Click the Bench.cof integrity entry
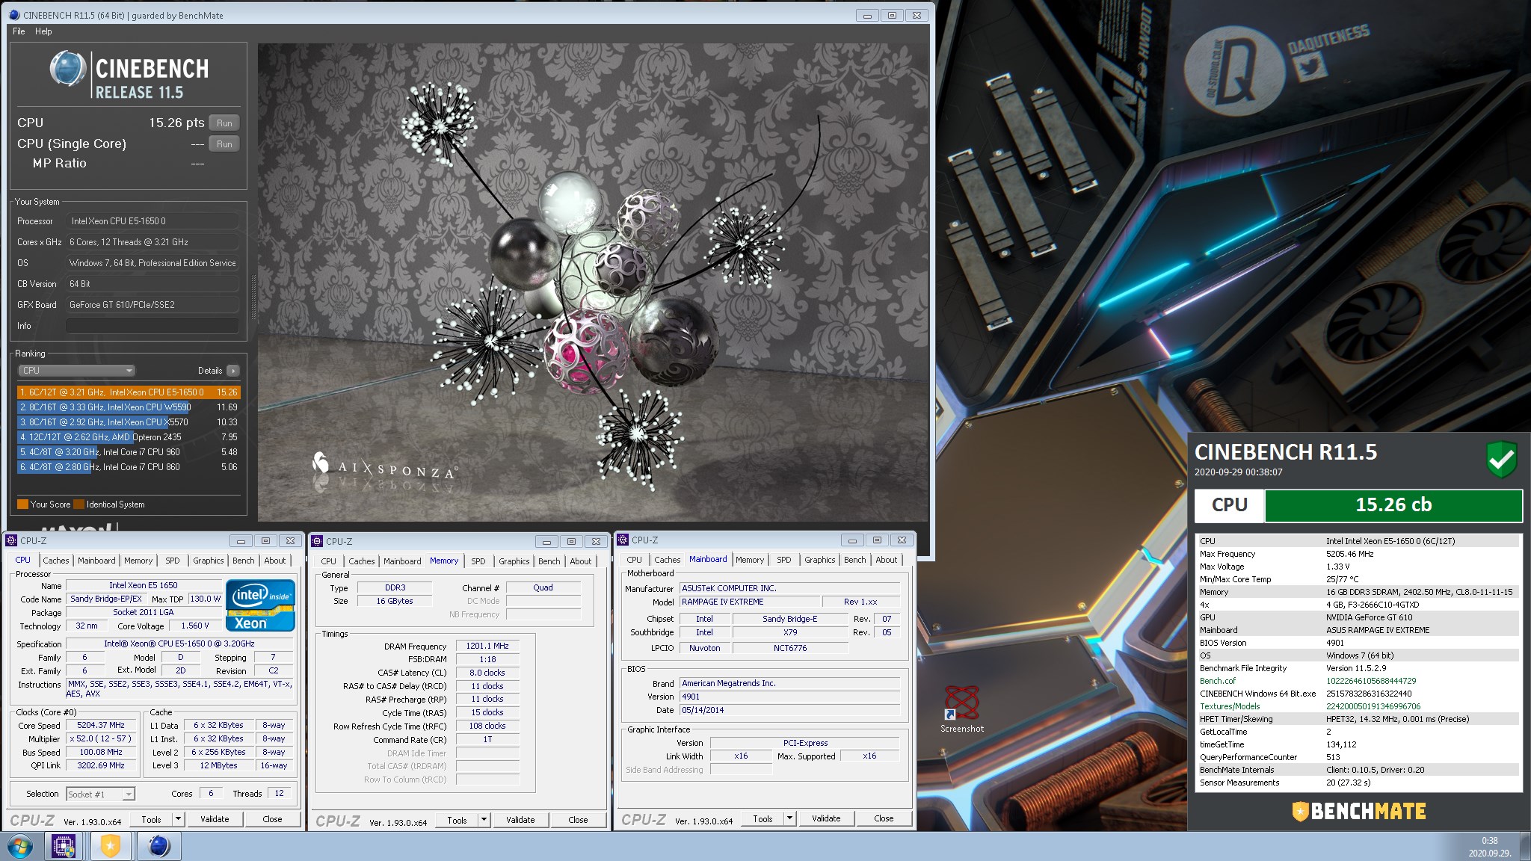The height and width of the screenshot is (861, 1531). click(x=1358, y=681)
